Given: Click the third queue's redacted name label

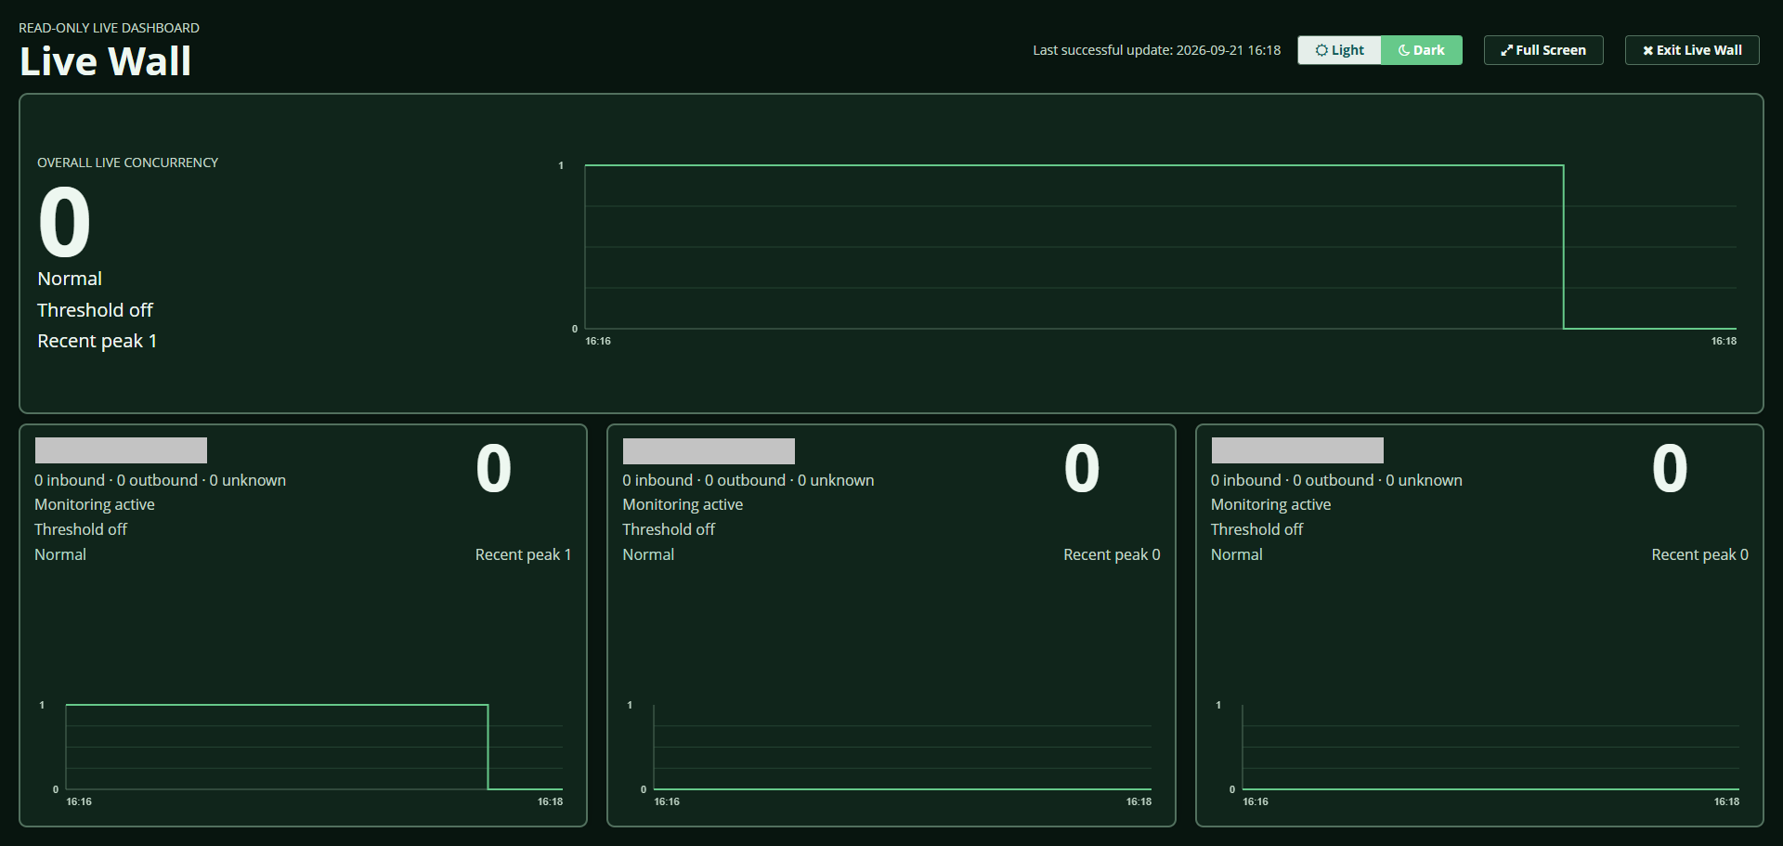Looking at the screenshot, I should tap(1297, 450).
